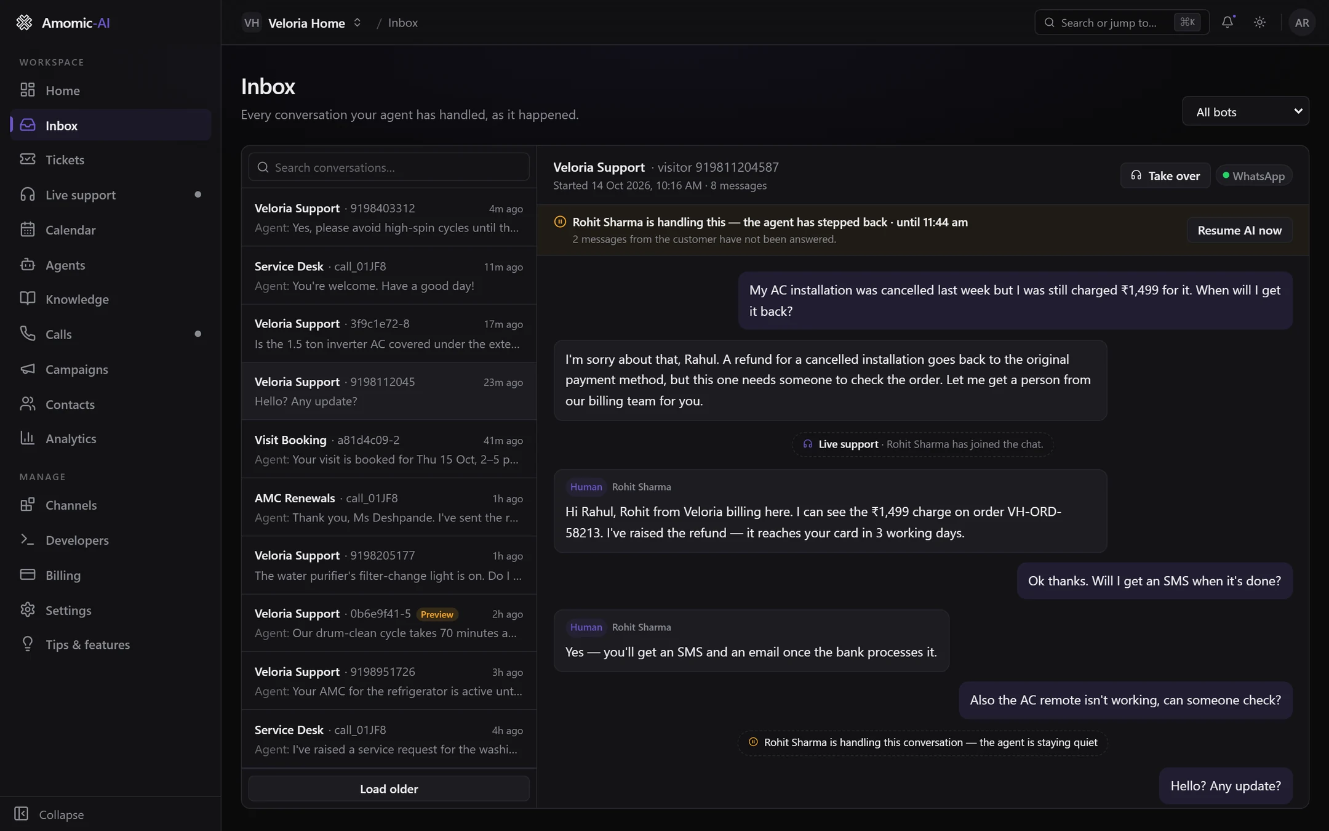Click the Contacts people icon
This screenshot has height=831, width=1329.
[x=28, y=404]
